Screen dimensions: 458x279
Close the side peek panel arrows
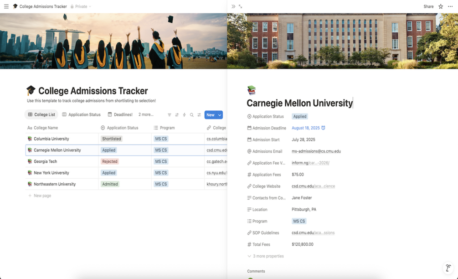pos(233,6)
